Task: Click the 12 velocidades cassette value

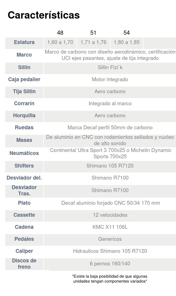Action: click(110, 215)
